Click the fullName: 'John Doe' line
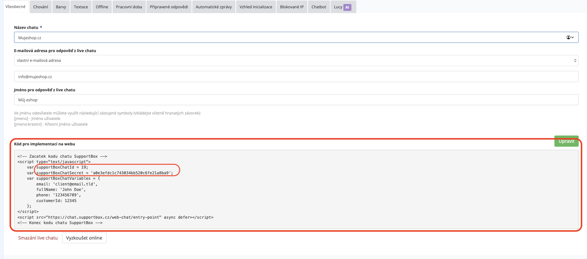Image resolution: width=587 pixels, height=259 pixels. coord(61,189)
